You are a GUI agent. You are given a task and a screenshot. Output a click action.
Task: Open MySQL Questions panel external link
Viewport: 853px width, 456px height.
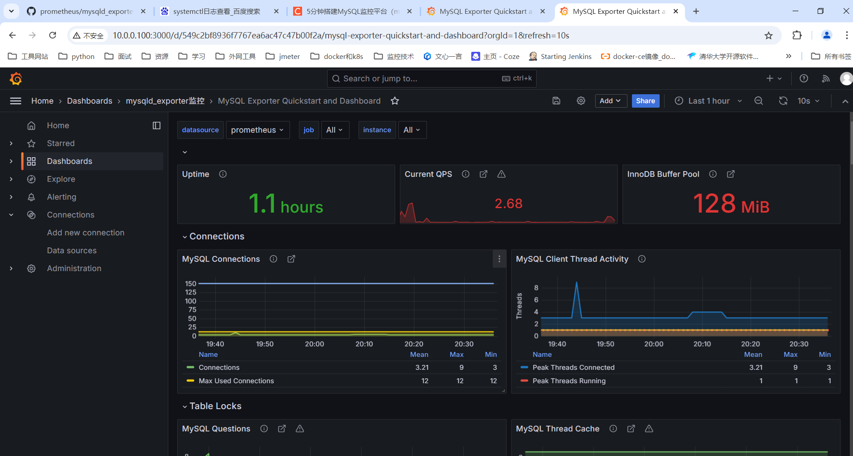click(x=282, y=429)
